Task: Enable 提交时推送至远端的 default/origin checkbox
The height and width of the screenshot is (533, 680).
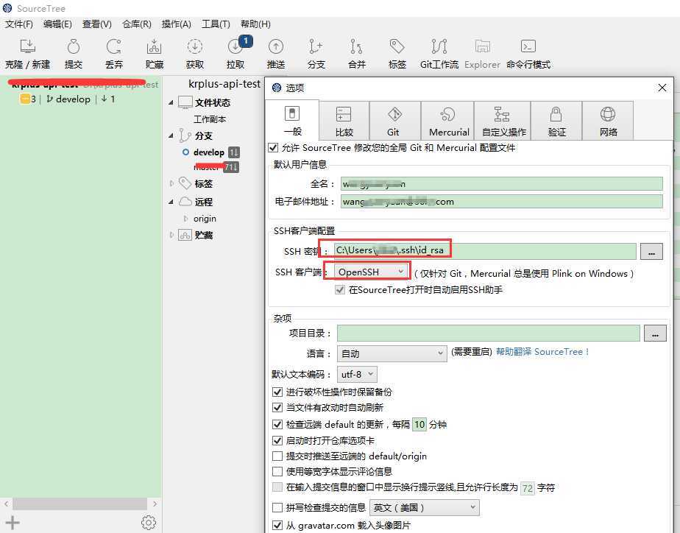Action: [277, 456]
